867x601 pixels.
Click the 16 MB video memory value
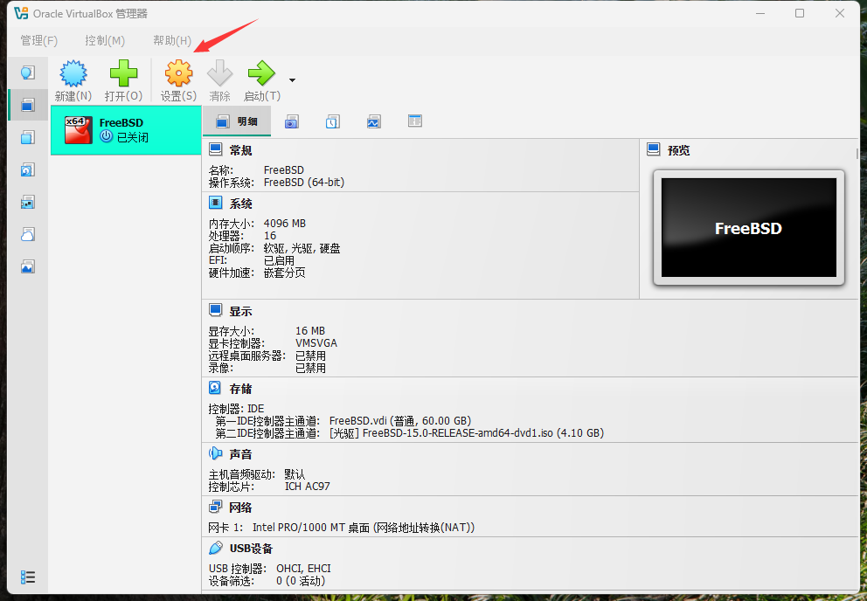[x=310, y=330]
